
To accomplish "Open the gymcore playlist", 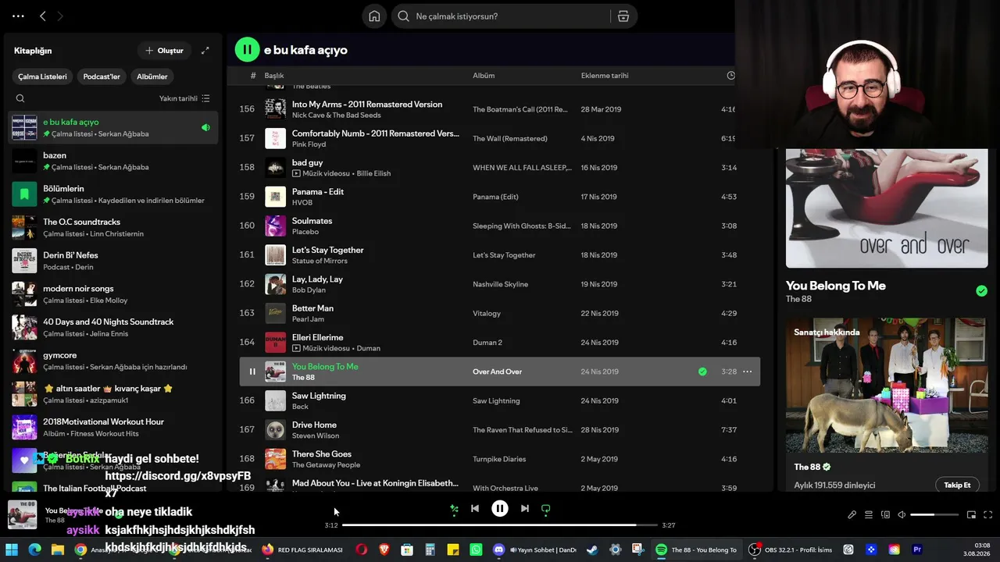I will (x=113, y=361).
